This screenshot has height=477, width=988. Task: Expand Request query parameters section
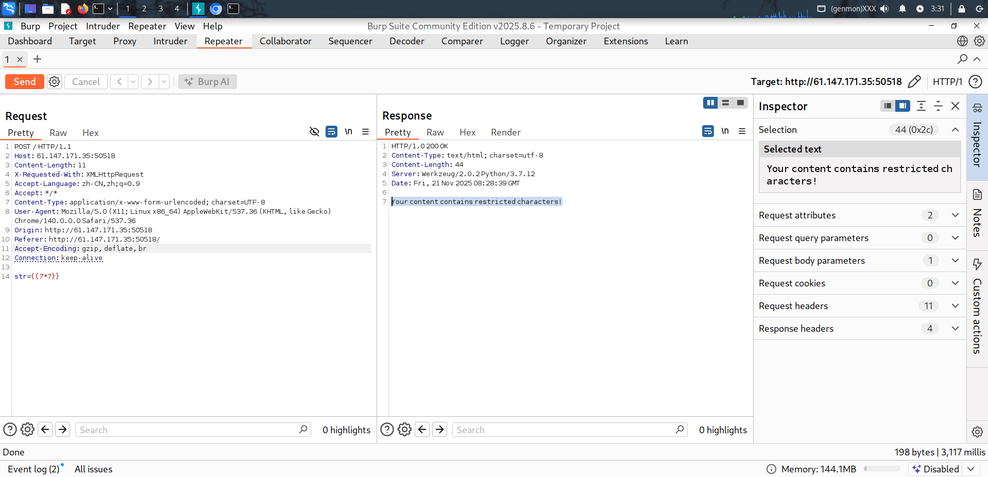956,237
